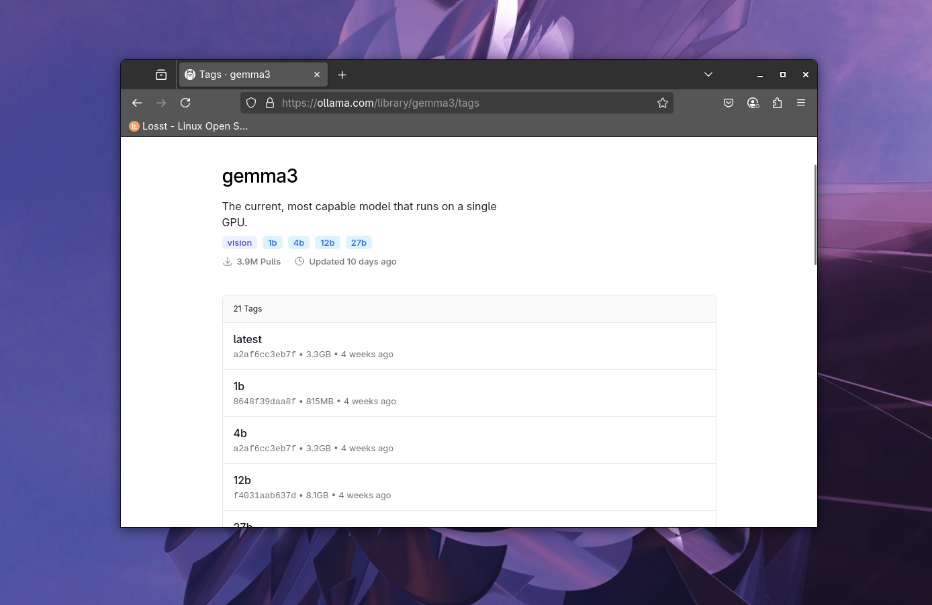Click the padlock site security icon
This screenshot has width=932, height=605.
pyautogui.click(x=270, y=103)
